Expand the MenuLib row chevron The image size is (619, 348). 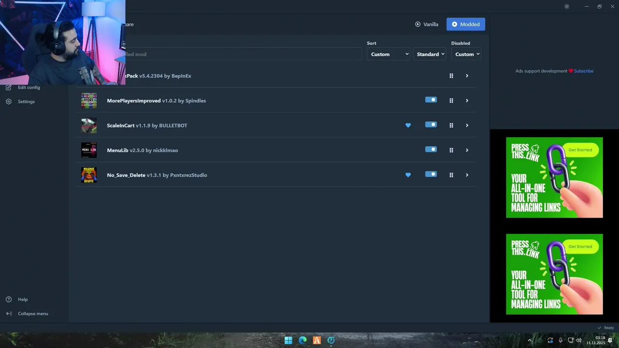[467, 150]
